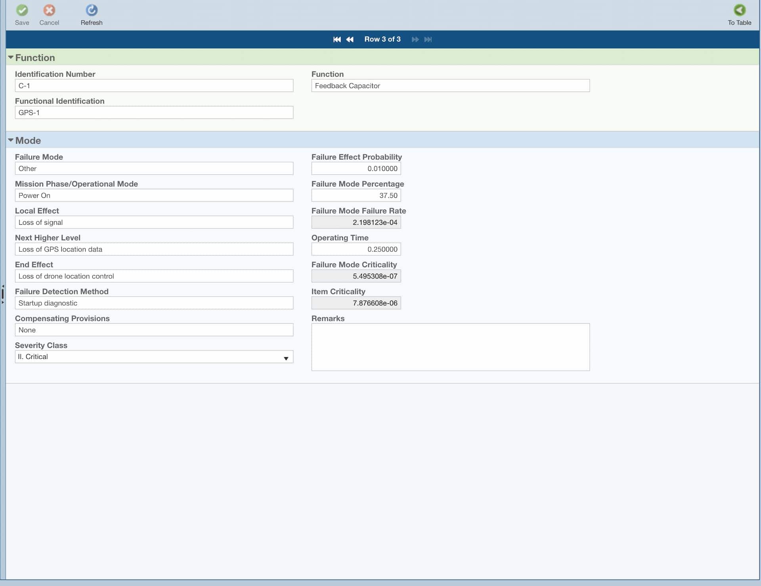Image resolution: width=761 pixels, height=586 pixels.
Task: Open the Severity Class dropdown
Action: coord(286,358)
